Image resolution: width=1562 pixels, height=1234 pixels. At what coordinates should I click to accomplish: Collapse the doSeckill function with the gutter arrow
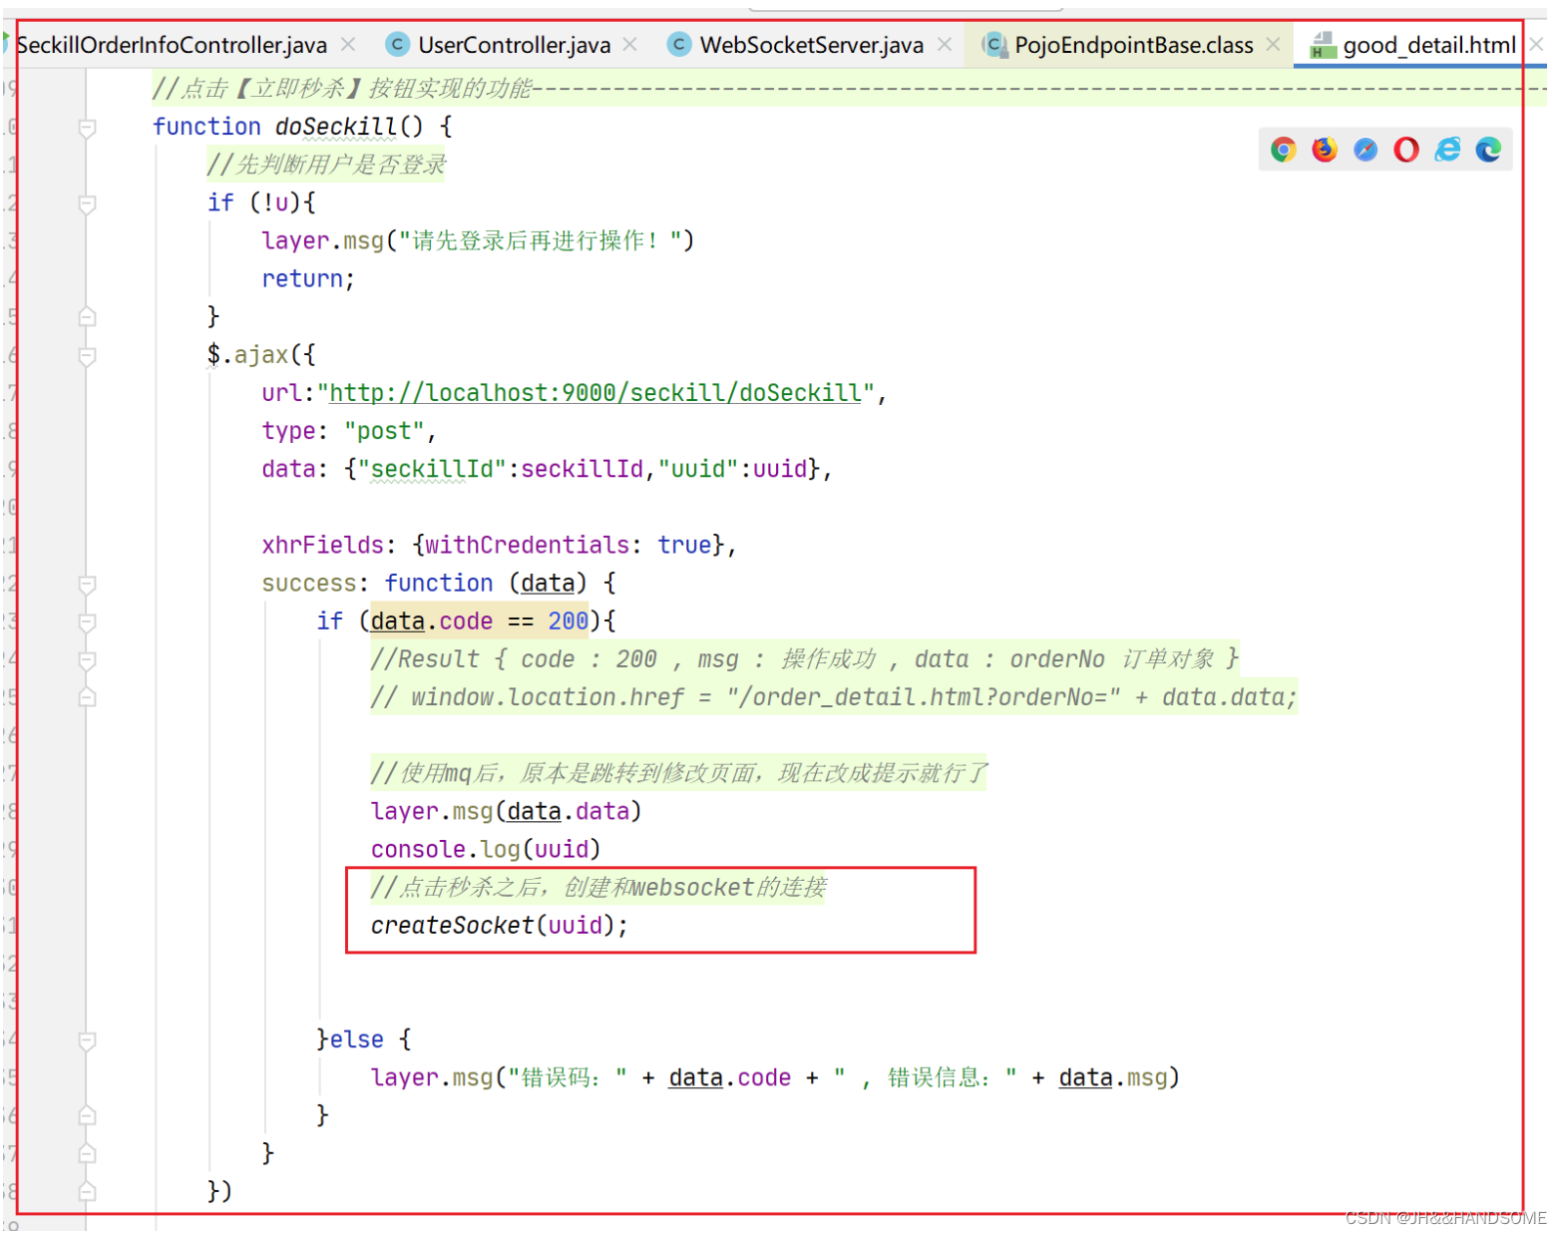coord(86,128)
